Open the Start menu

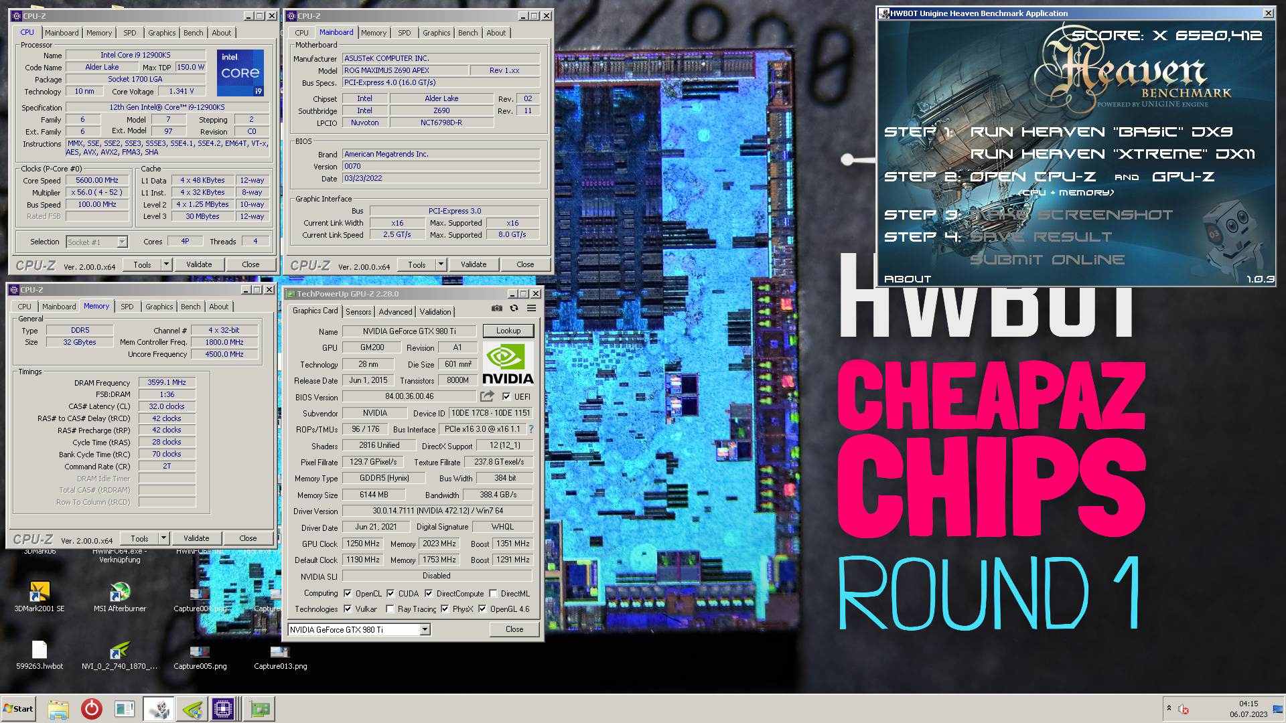(19, 709)
